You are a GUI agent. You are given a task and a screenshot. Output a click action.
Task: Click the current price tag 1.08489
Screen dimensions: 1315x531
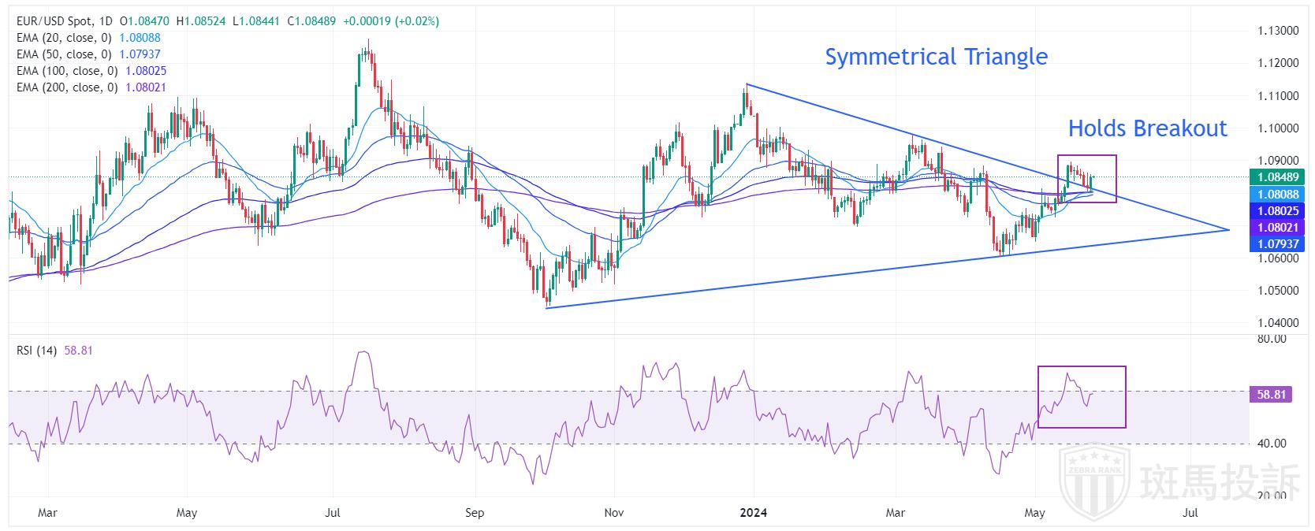(1276, 177)
